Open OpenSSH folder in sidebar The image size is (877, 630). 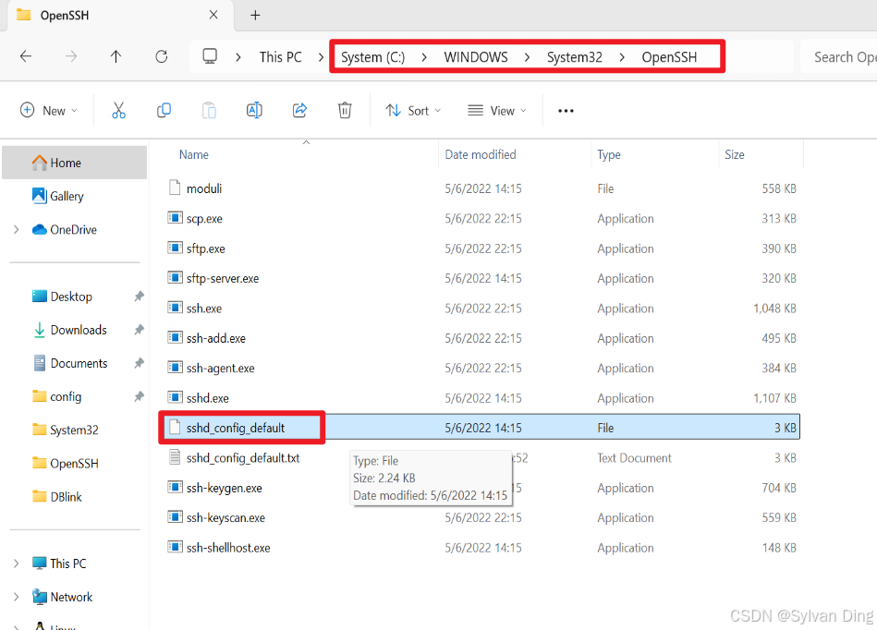(x=74, y=464)
